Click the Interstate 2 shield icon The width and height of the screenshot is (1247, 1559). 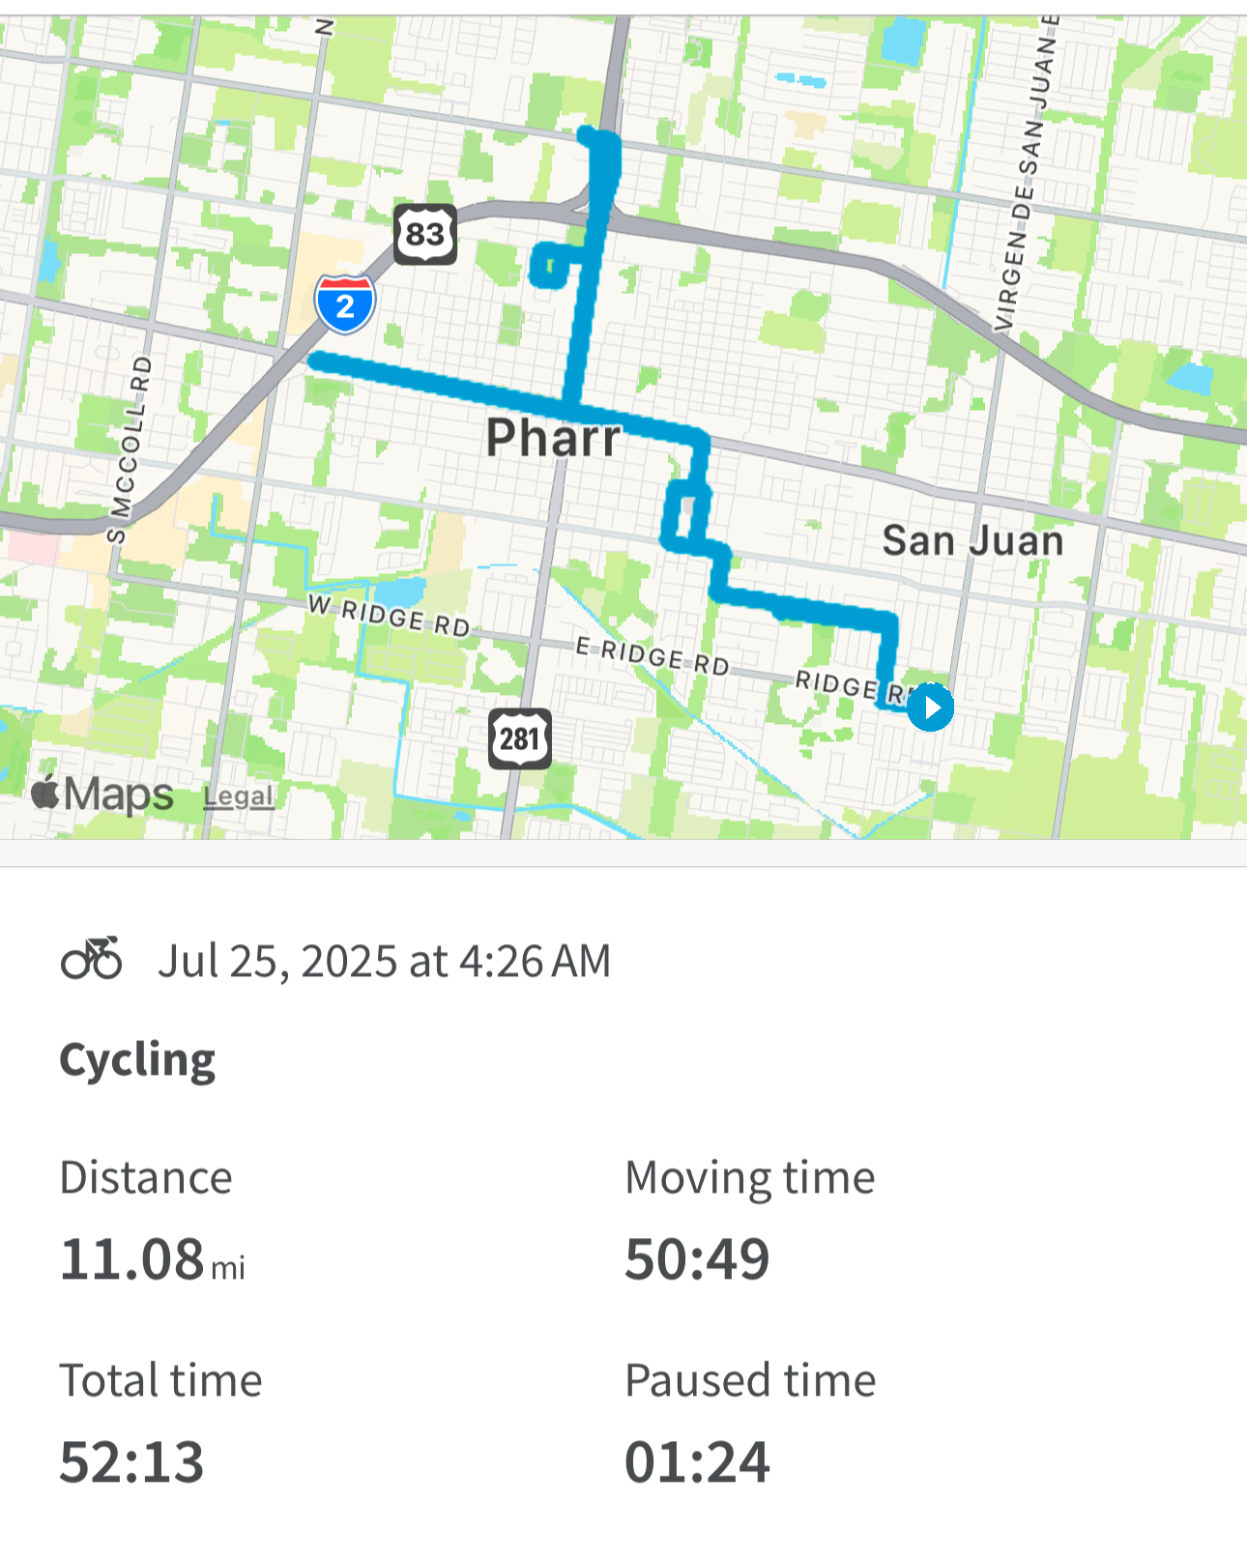pyautogui.click(x=345, y=303)
